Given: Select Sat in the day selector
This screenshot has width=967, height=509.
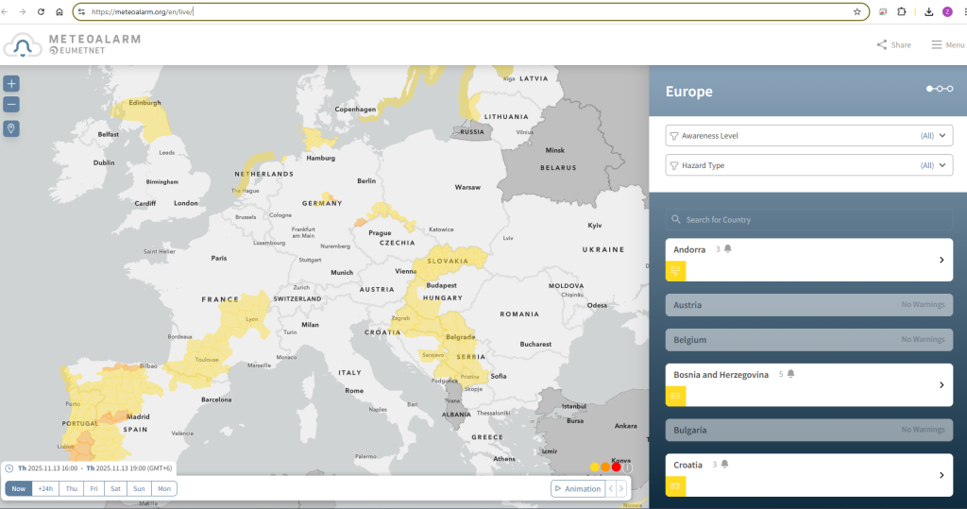Looking at the screenshot, I should click(x=115, y=488).
